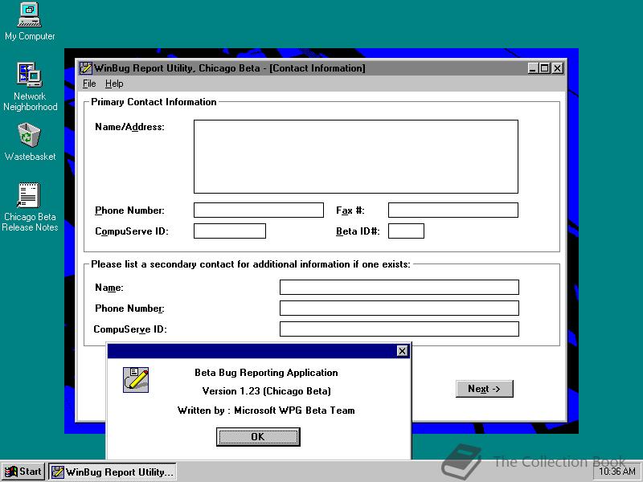Click the 'Fax #:' label
Image resolution: width=643 pixels, height=482 pixels.
pos(350,210)
